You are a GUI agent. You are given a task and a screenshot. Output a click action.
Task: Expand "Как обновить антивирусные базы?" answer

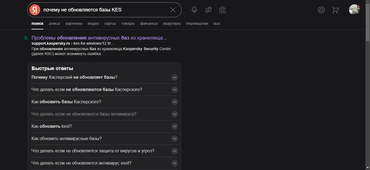pos(175,139)
